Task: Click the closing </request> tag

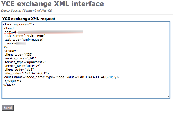Action: (13, 81)
